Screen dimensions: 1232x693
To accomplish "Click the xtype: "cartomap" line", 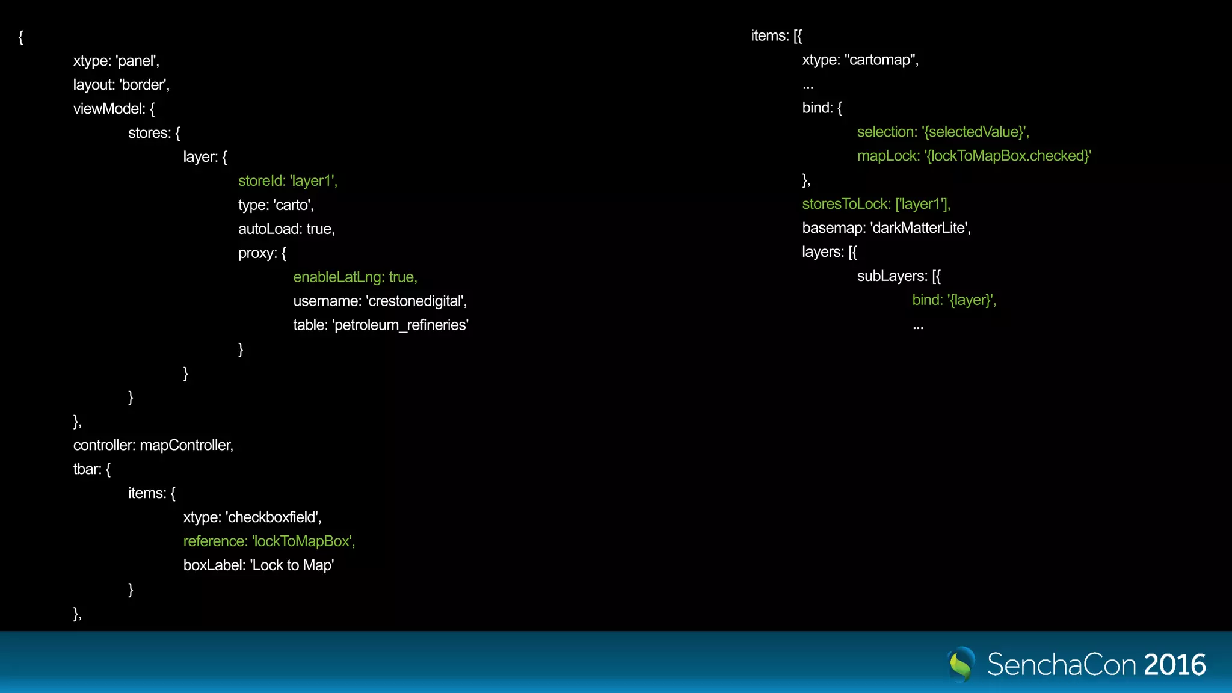I will click(860, 60).
